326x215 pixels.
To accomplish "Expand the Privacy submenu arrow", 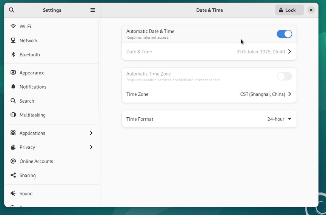I will pyautogui.click(x=91, y=147).
